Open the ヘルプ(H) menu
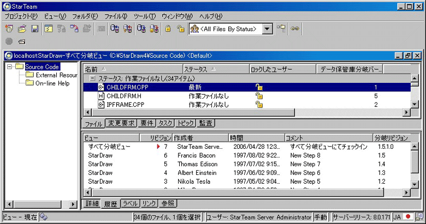The image size is (426, 224). pyautogui.click(x=211, y=16)
